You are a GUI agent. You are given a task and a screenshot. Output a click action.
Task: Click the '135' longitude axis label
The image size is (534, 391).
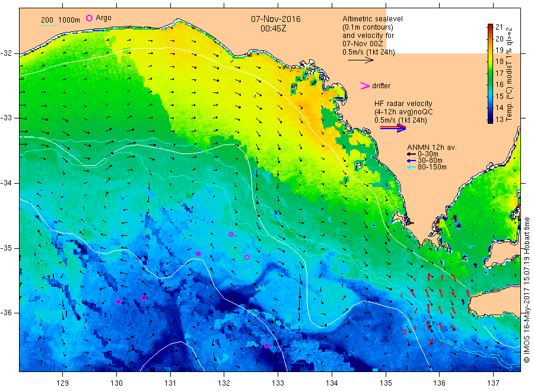386,383
